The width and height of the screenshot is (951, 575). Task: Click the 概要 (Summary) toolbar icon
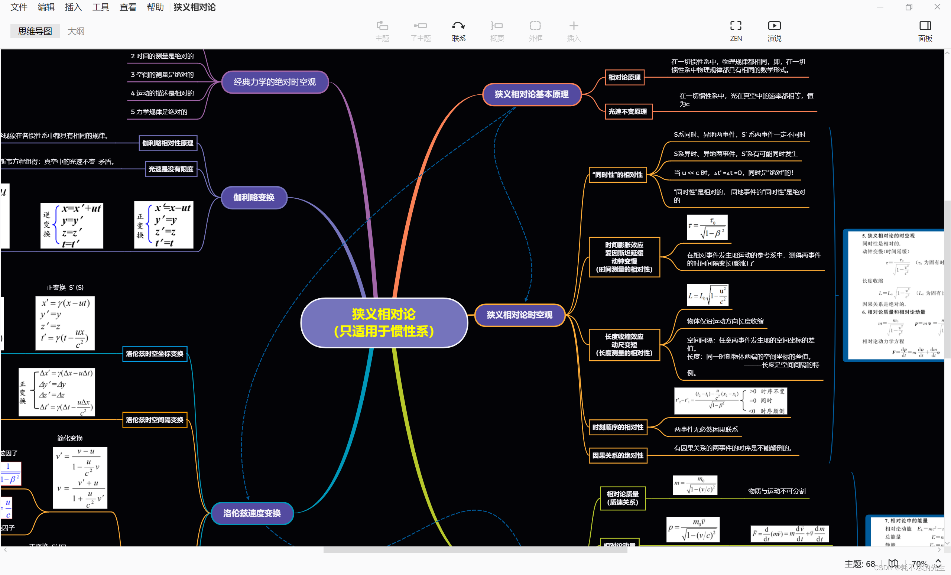pyautogui.click(x=497, y=30)
